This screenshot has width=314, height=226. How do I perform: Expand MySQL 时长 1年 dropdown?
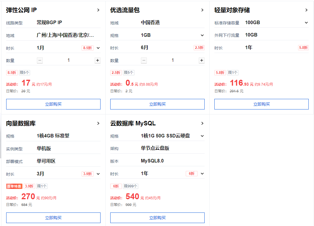(202, 174)
